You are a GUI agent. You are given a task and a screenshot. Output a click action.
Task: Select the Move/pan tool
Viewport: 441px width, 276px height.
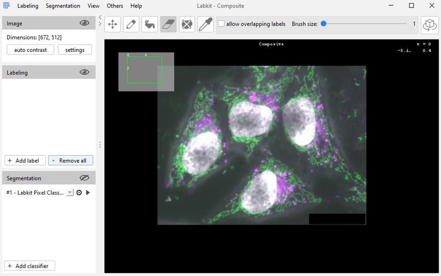(112, 24)
